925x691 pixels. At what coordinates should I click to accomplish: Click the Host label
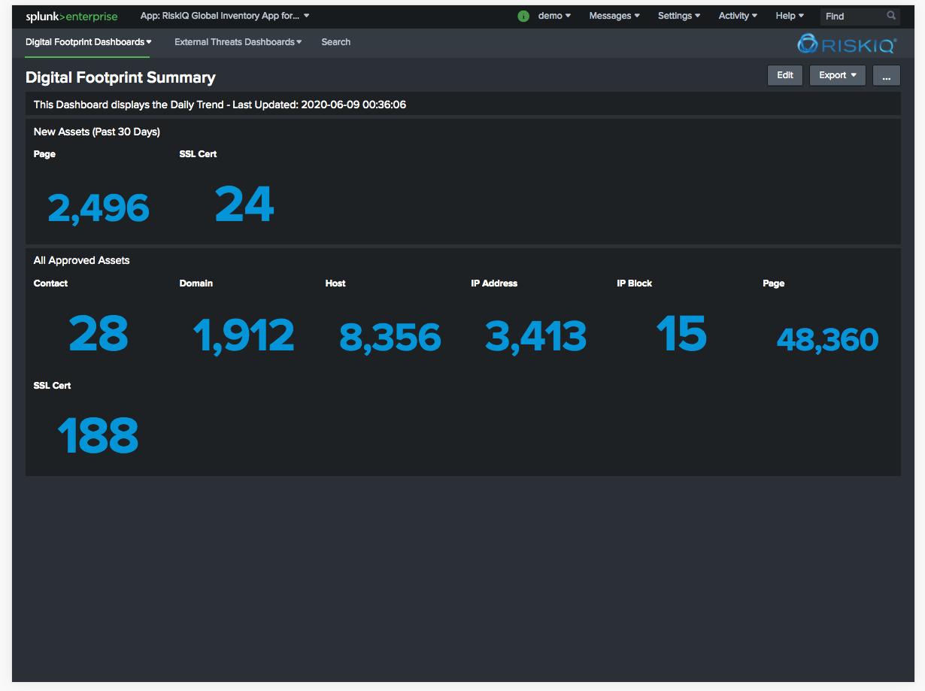(335, 283)
